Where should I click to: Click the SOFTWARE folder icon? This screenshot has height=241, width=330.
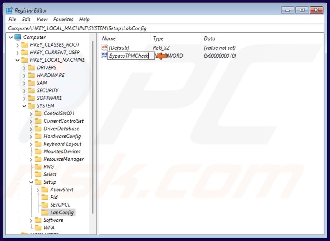point(31,98)
